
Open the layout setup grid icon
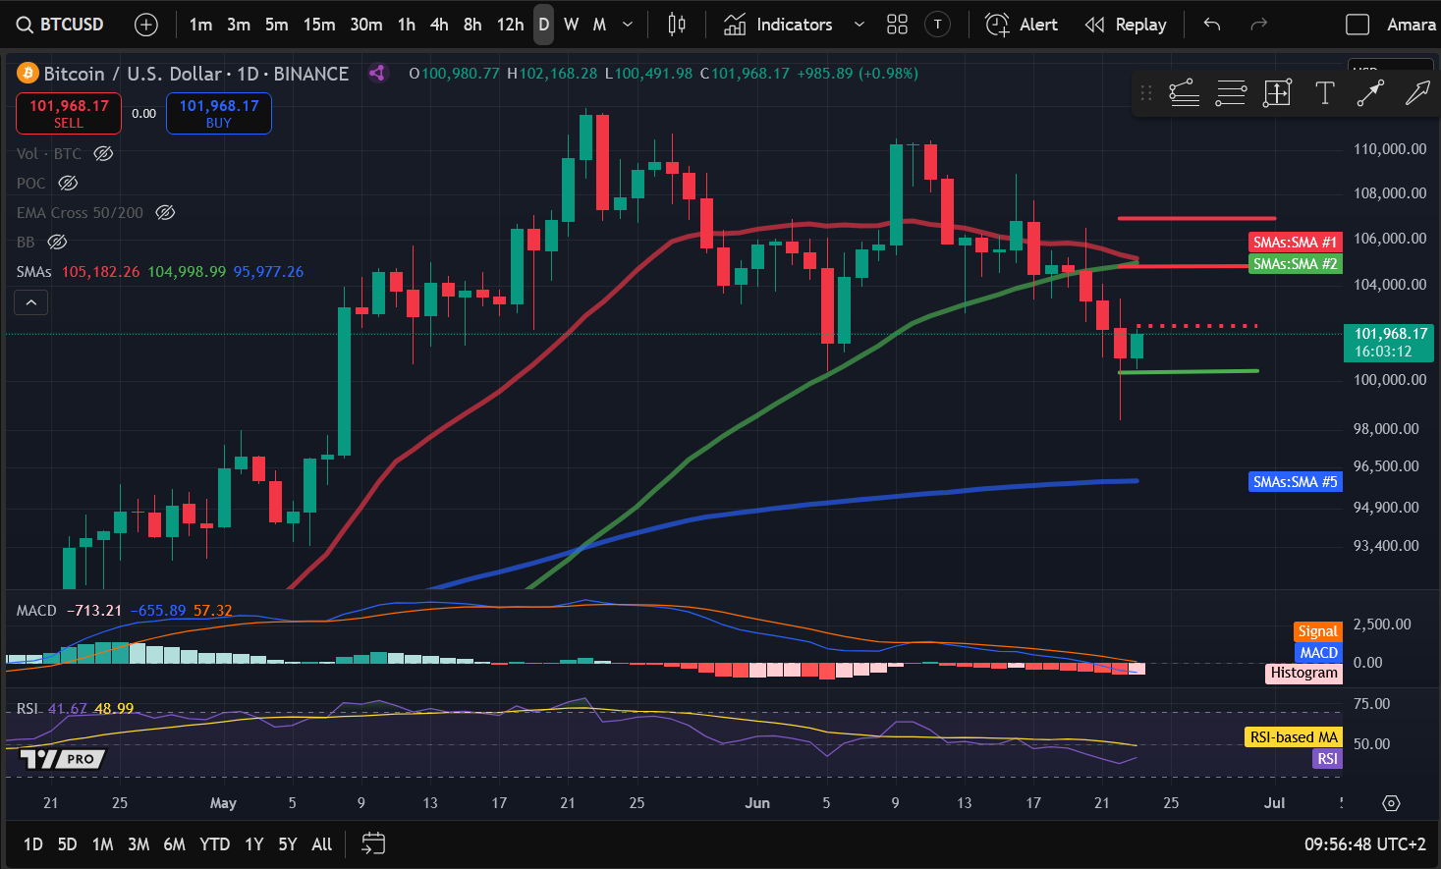click(x=897, y=25)
